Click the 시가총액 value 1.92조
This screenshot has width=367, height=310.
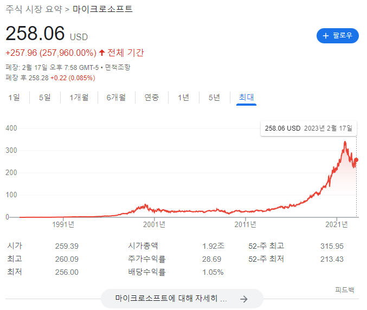click(x=213, y=246)
